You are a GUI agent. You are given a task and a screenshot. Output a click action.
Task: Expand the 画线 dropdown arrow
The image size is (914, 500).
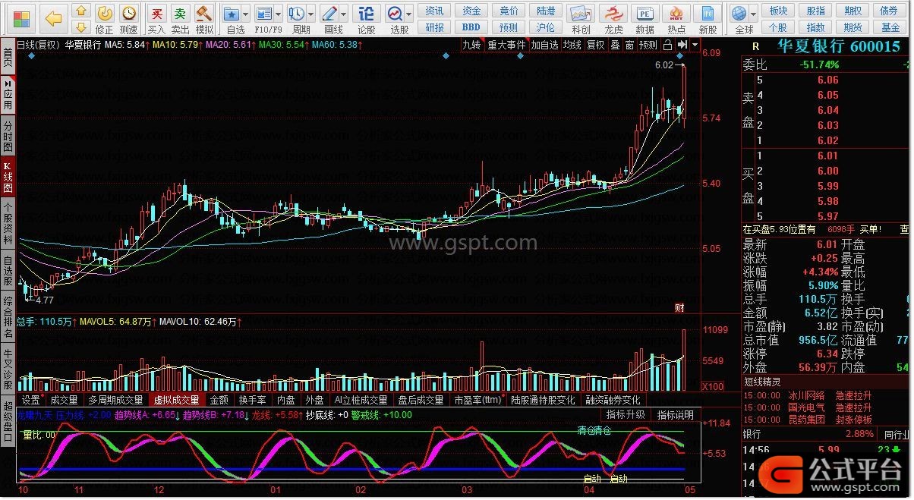tap(345, 14)
